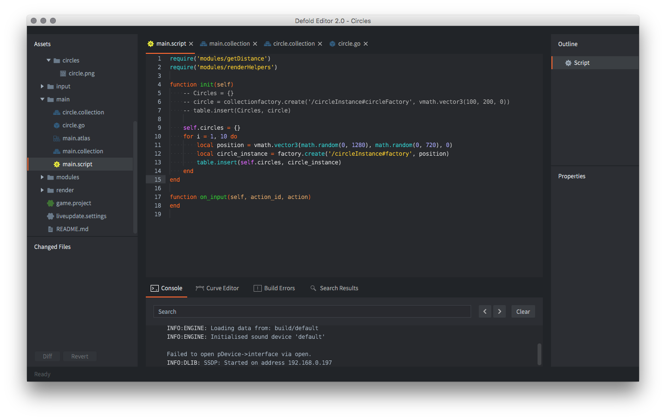Screen dimensions: 666x420
Task: Collapse the main folder
Action: (42, 99)
